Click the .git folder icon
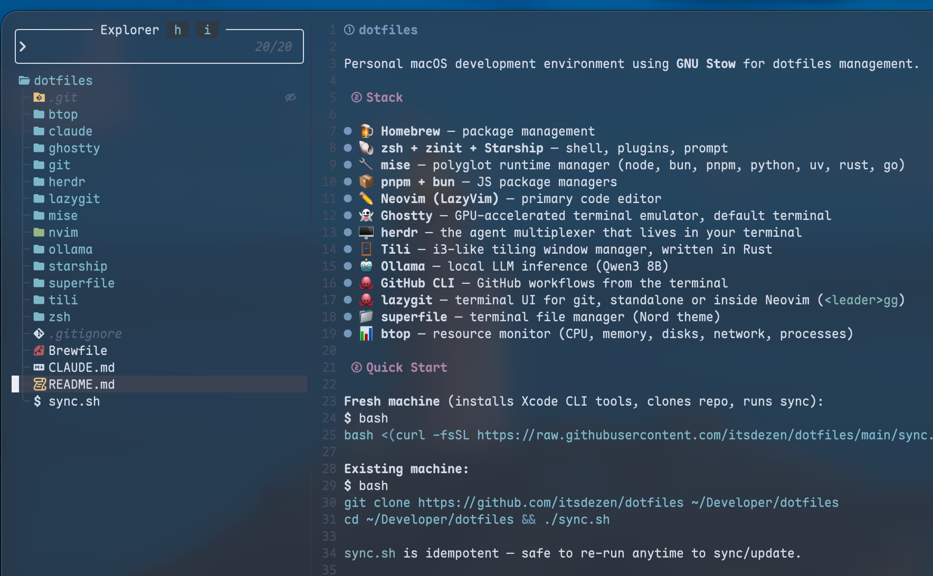The width and height of the screenshot is (933, 576). (39, 98)
